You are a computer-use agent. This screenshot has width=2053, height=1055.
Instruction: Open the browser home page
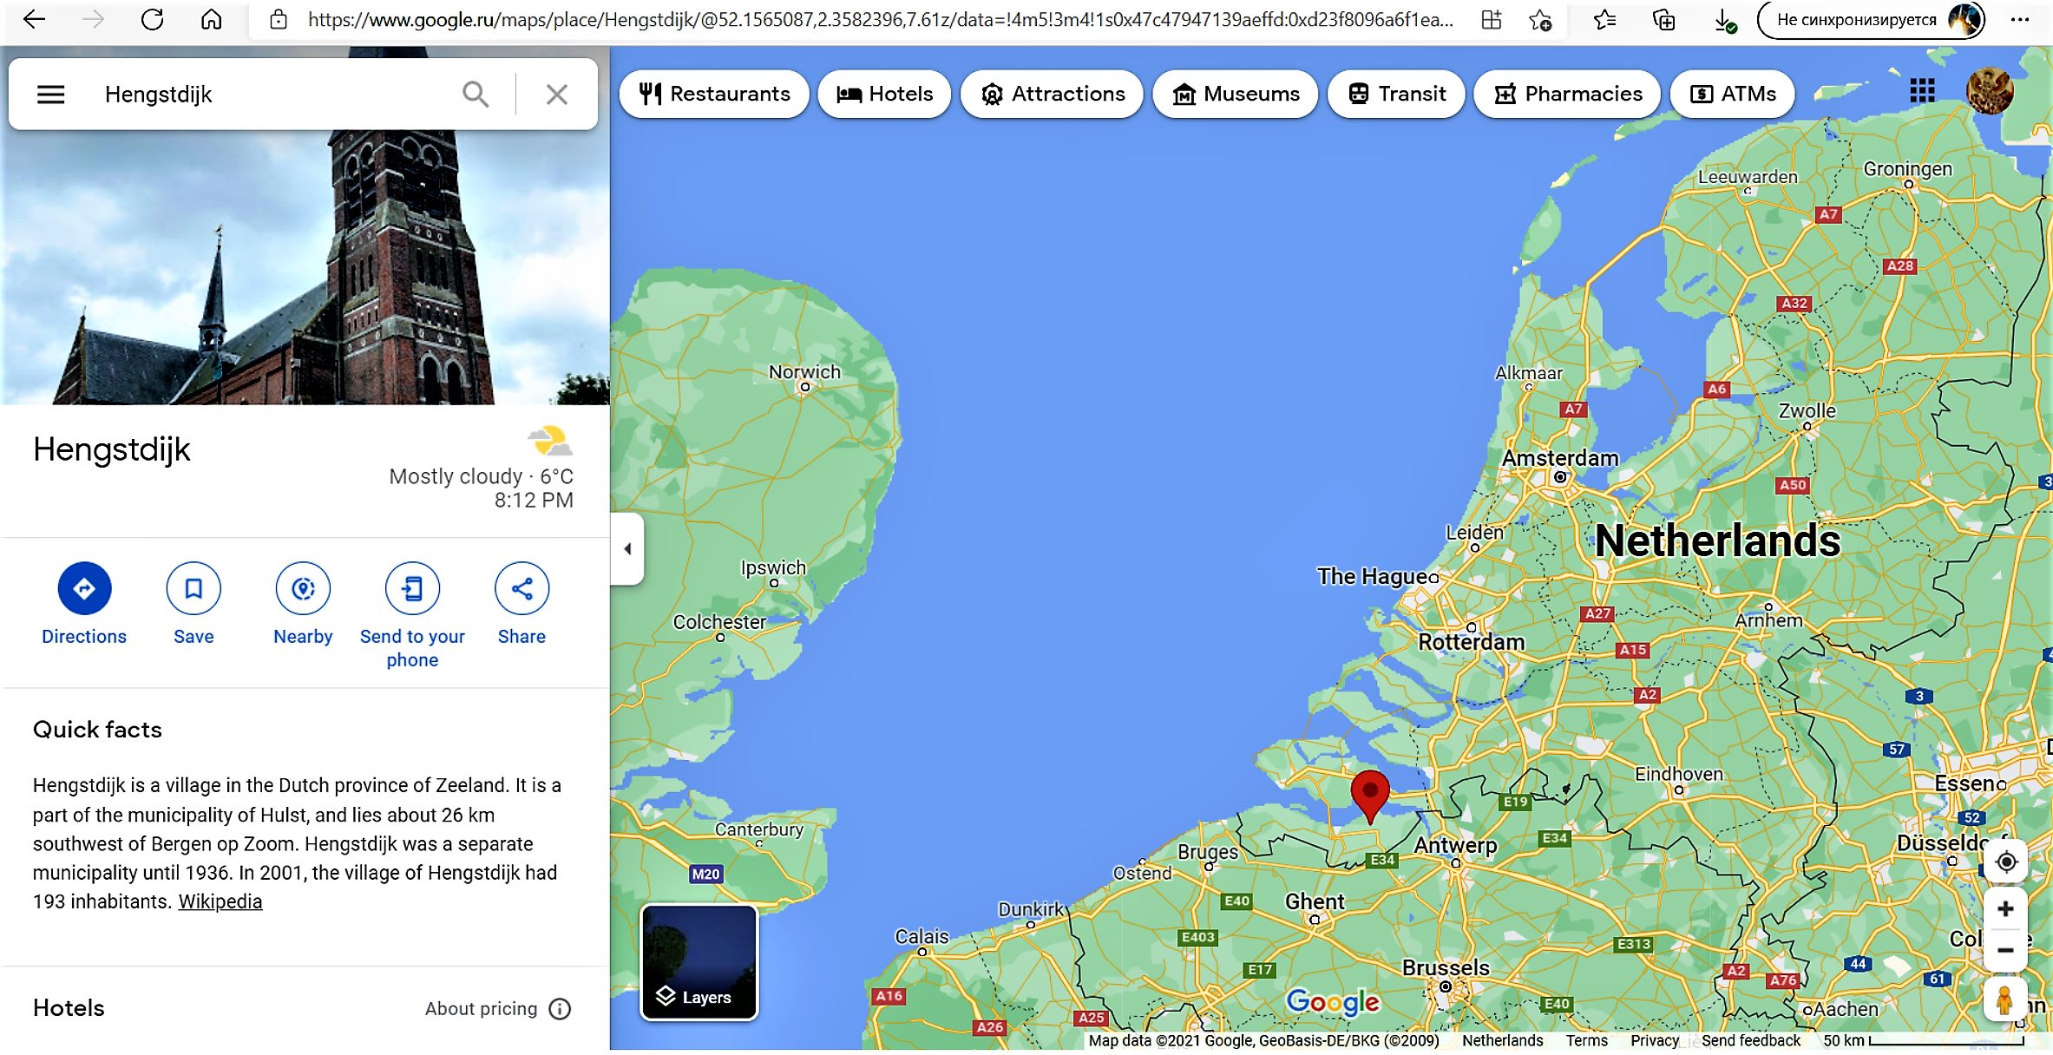211,19
